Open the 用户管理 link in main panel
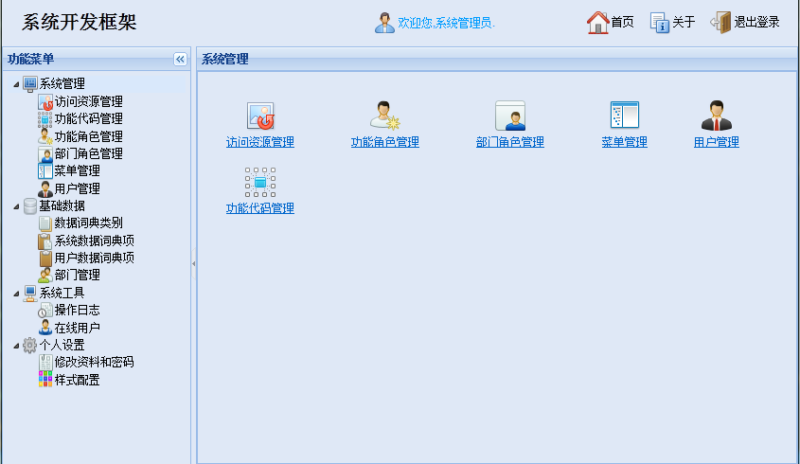This screenshot has width=800, height=464. tap(717, 142)
